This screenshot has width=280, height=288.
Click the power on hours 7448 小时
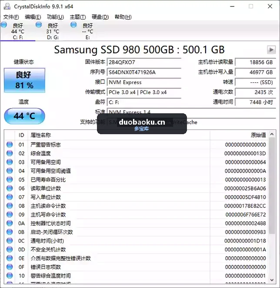[x=256, y=102]
